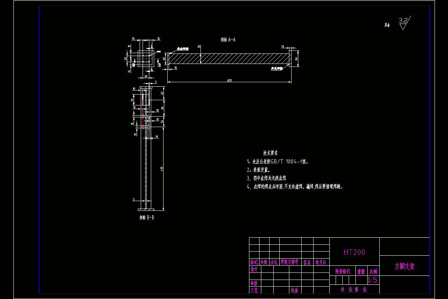Select note 1 "未注公差按GB/T 1804-f级"

click(277, 162)
